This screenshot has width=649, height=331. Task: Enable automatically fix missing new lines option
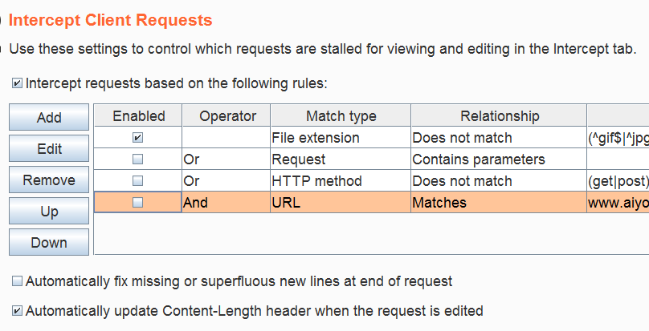point(17,281)
